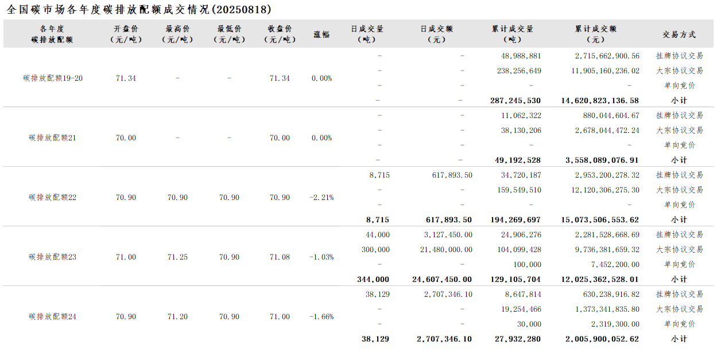The height and width of the screenshot is (349, 717).
Task: Click the 涨幅 column header
Action: pos(321,34)
